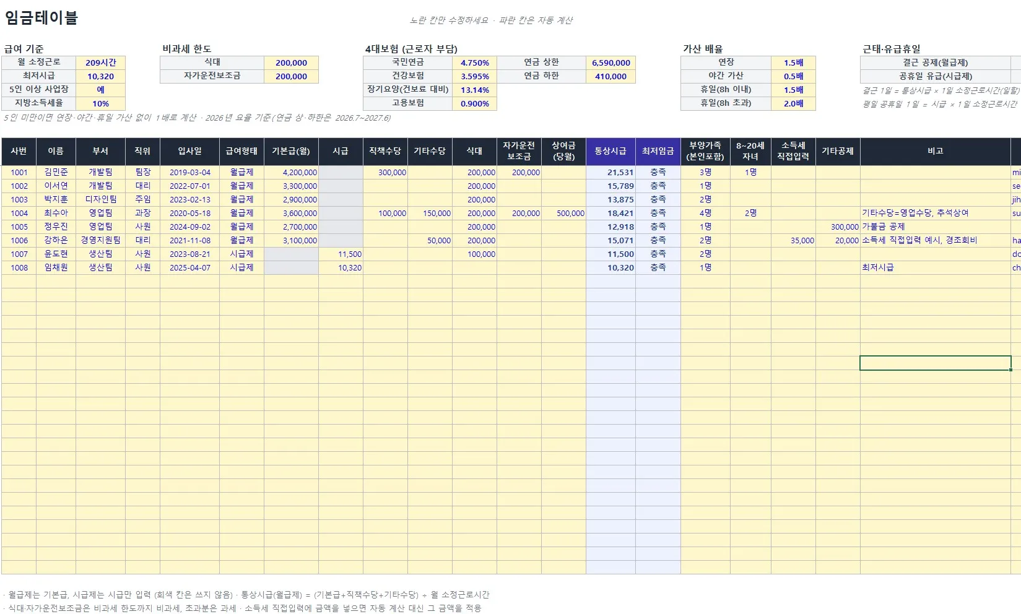Click the 최저임금 column header
Image resolution: width=1021 pixels, height=614 pixels.
click(x=658, y=151)
